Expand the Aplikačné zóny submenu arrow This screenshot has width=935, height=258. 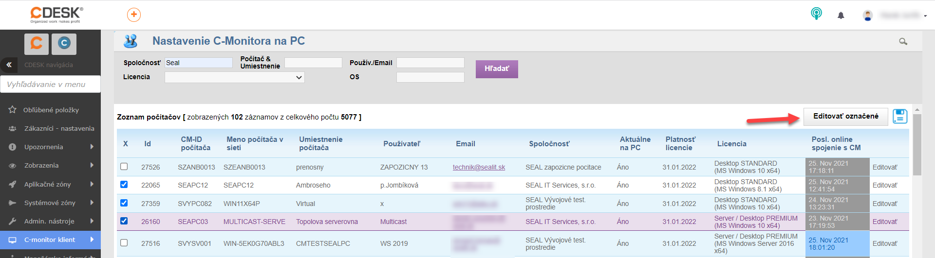pos(92,184)
